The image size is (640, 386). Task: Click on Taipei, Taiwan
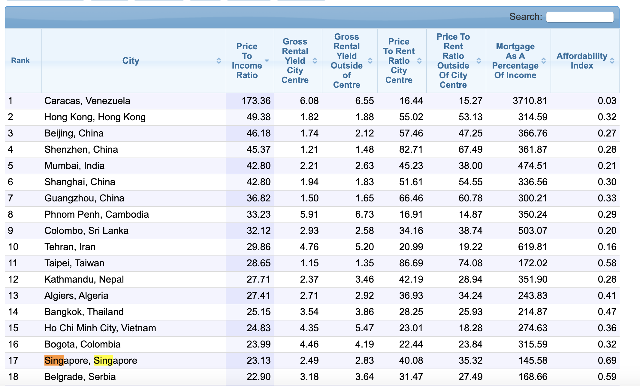pos(74,263)
